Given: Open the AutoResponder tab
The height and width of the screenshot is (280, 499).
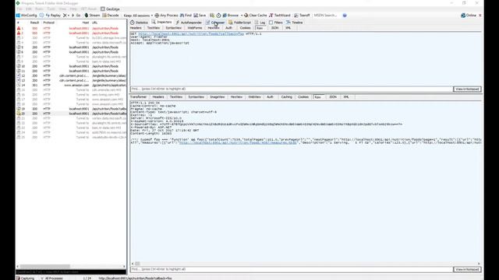Looking at the screenshot, I should coord(189,23).
